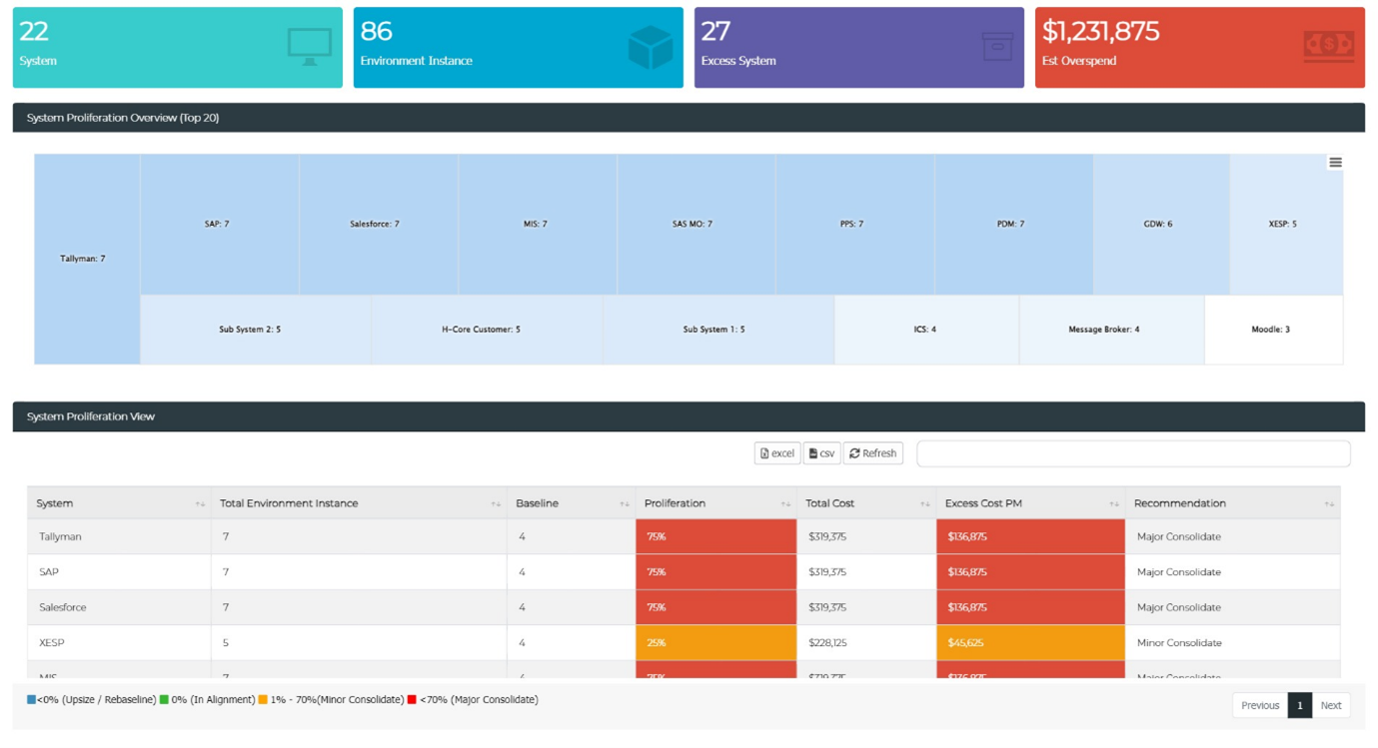Click the GDW: 6 treemap tile

point(1161,224)
